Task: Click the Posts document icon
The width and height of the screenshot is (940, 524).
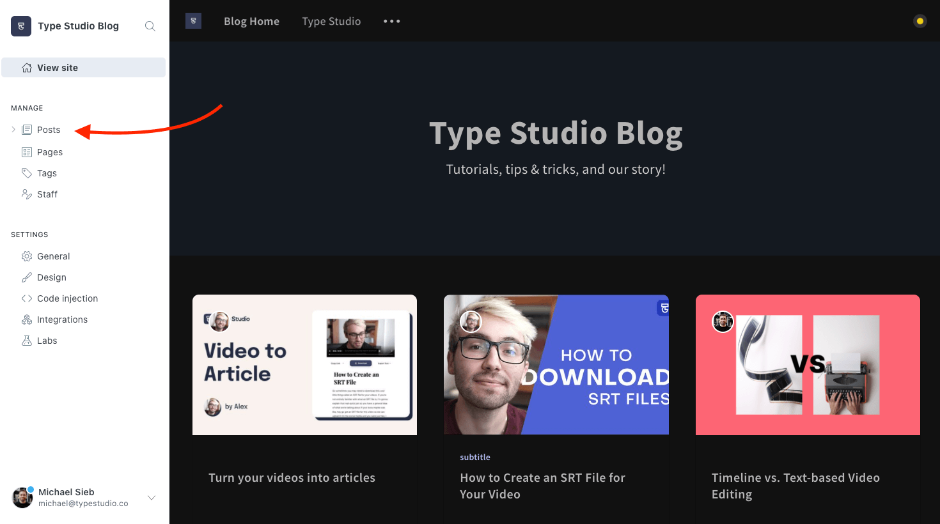Action: coord(27,130)
